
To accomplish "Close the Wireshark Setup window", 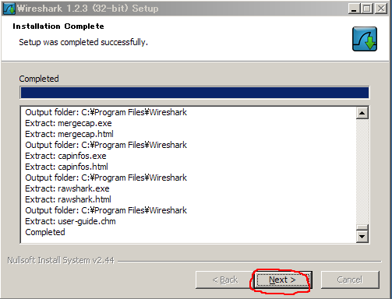I will pos(381,9).
